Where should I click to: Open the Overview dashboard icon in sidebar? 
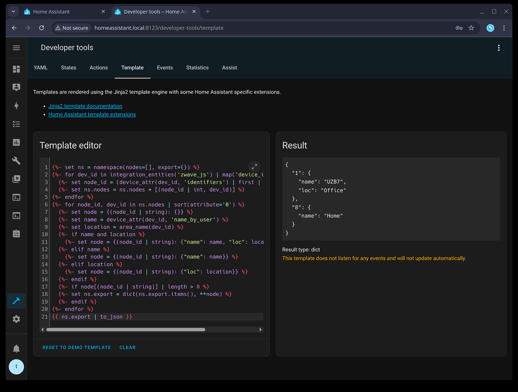point(16,69)
